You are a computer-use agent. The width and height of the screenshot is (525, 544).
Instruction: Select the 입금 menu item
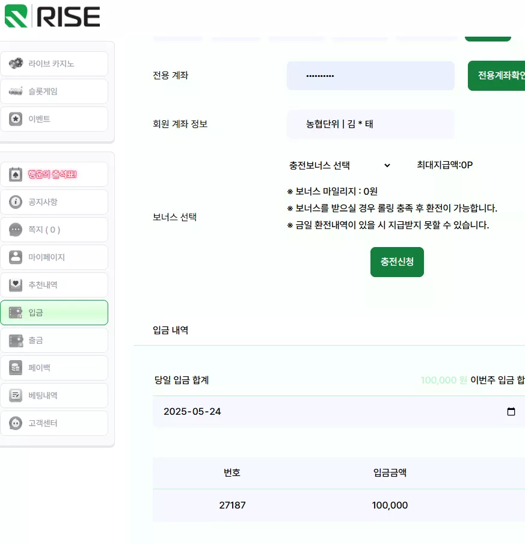54,313
